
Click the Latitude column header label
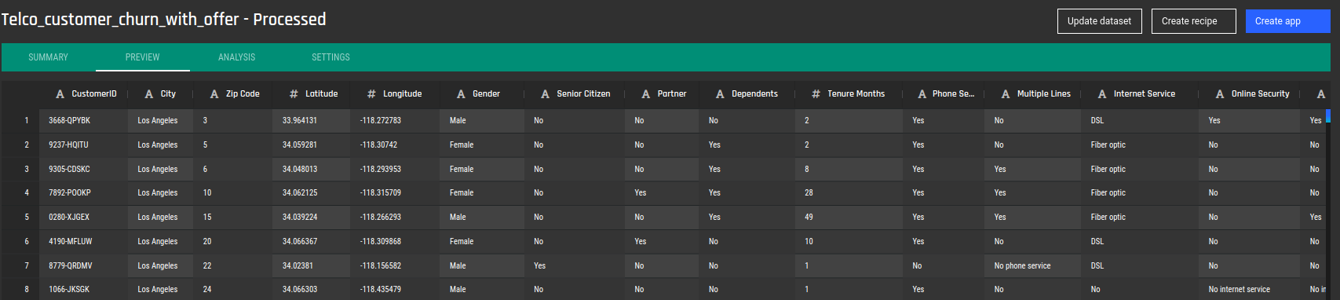[321, 93]
